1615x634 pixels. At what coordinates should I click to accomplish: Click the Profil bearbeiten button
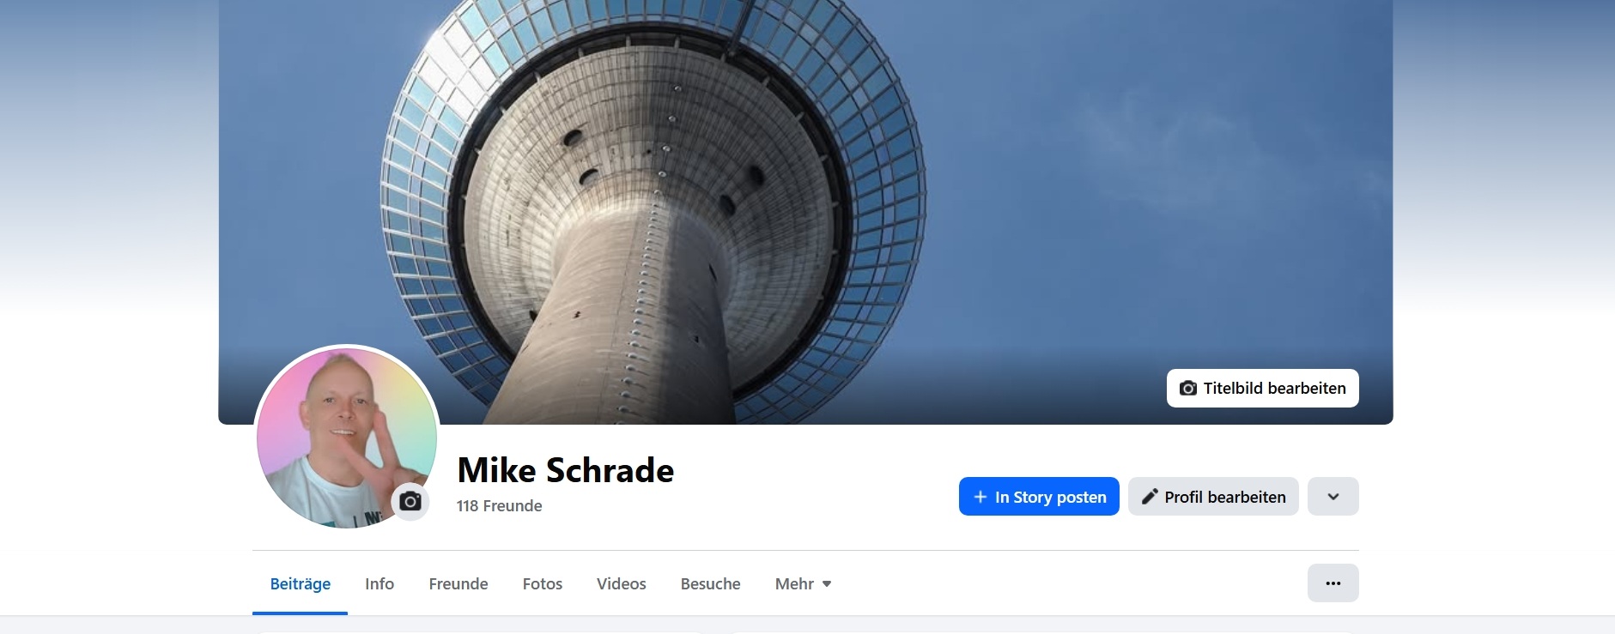point(1213,497)
